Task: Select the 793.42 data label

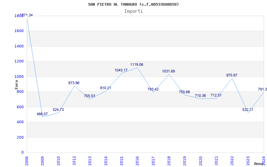Action: [x=153, y=89]
